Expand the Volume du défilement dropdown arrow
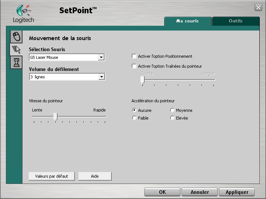The image size is (266, 199). click(101, 77)
